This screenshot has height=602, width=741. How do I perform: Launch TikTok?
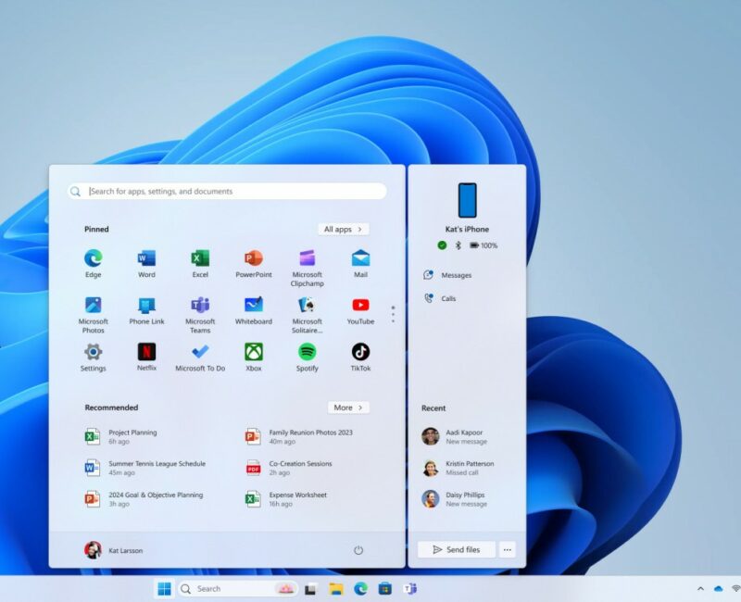click(360, 357)
